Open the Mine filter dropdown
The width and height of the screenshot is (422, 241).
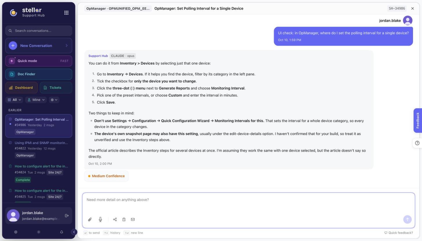[36, 100]
